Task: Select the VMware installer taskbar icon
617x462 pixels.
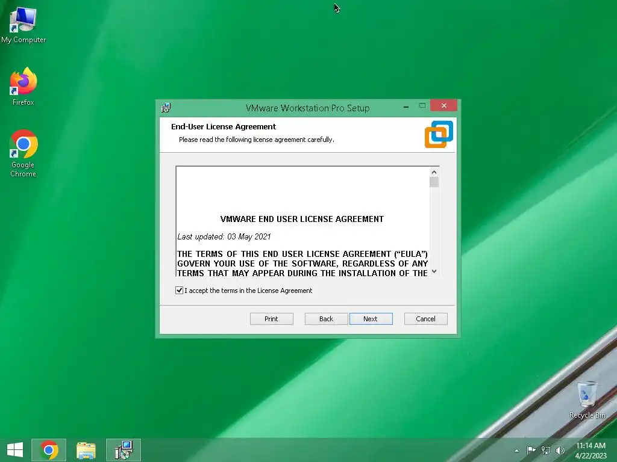Action: (x=124, y=450)
